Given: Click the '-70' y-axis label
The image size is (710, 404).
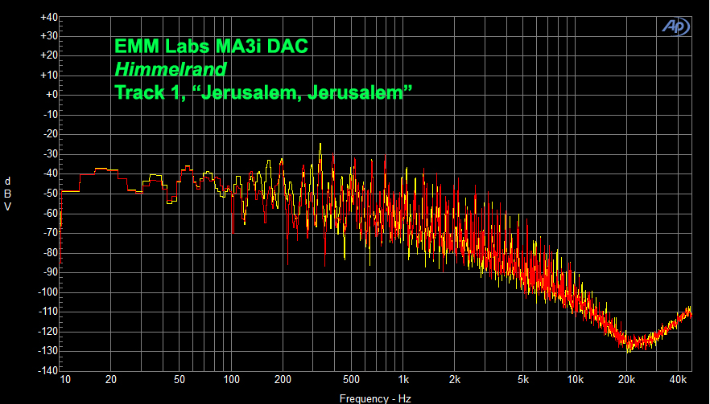Looking at the screenshot, I should [x=50, y=232].
